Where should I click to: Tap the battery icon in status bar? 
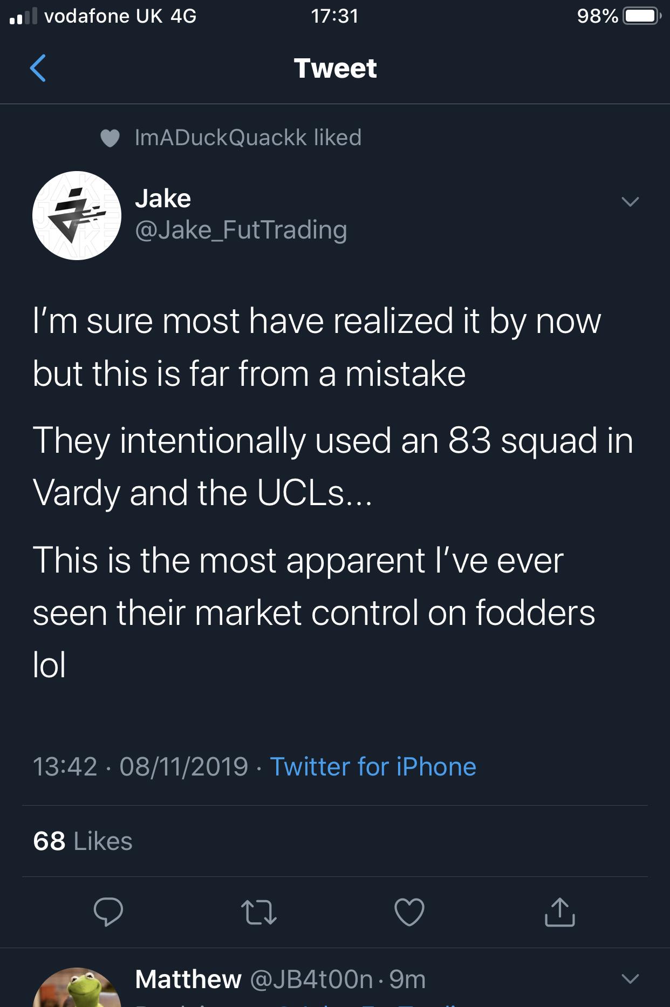coord(641,16)
